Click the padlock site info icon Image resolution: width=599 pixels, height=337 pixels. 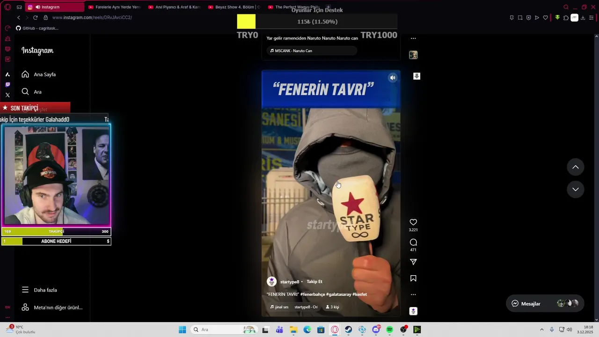tap(45, 17)
